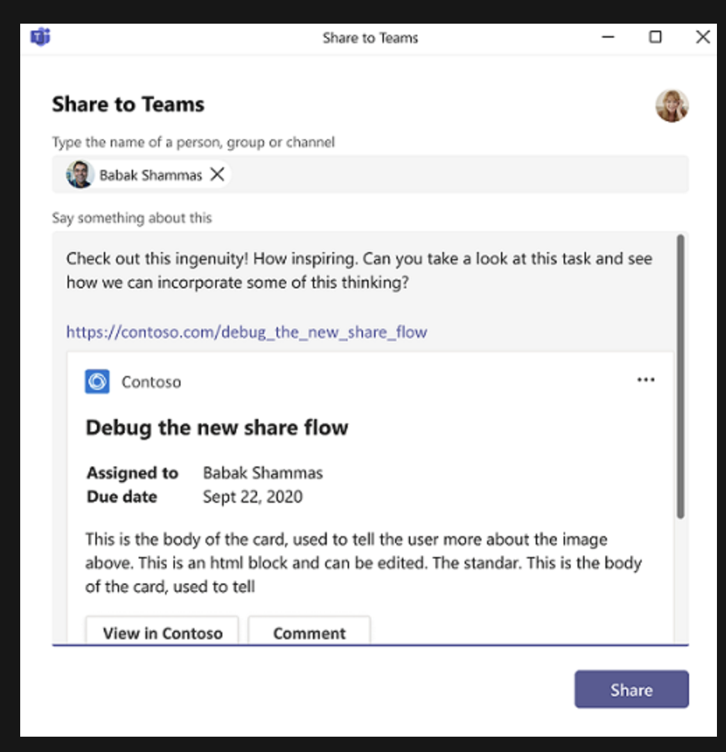Click card title 'Debug the new share flow'

pyautogui.click(x=217, y=428)
